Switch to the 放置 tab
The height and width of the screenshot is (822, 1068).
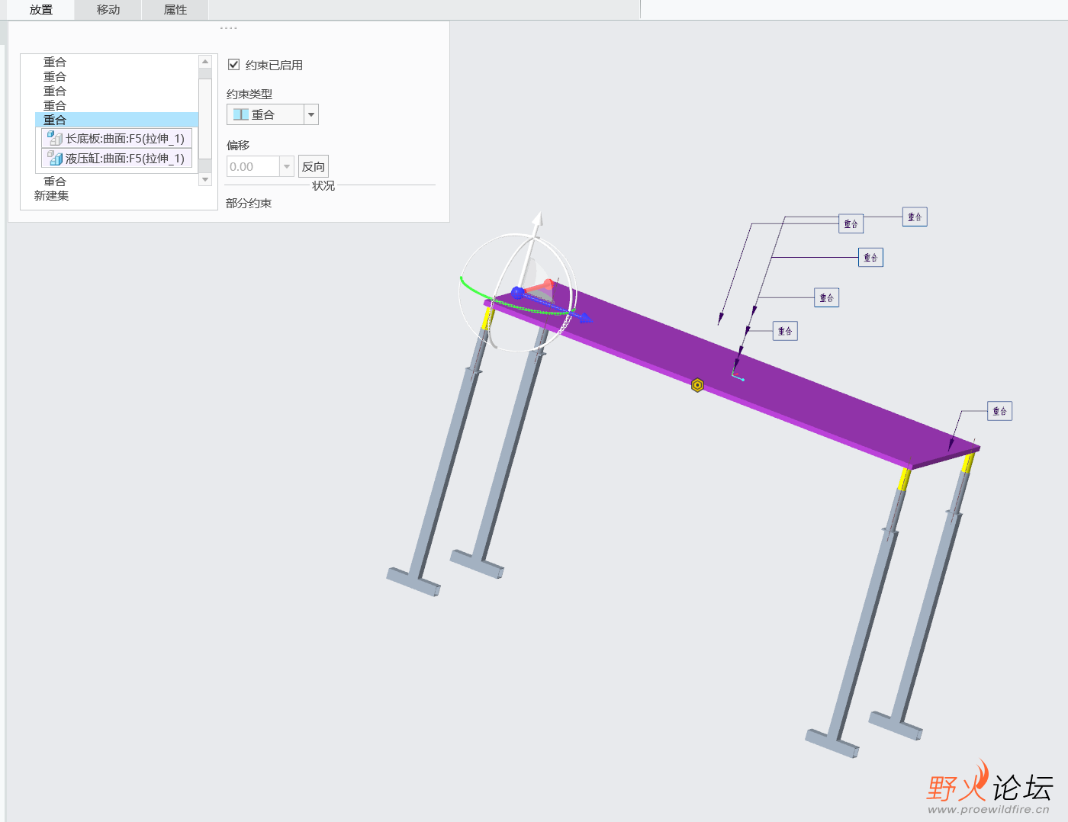coord(41,10)
